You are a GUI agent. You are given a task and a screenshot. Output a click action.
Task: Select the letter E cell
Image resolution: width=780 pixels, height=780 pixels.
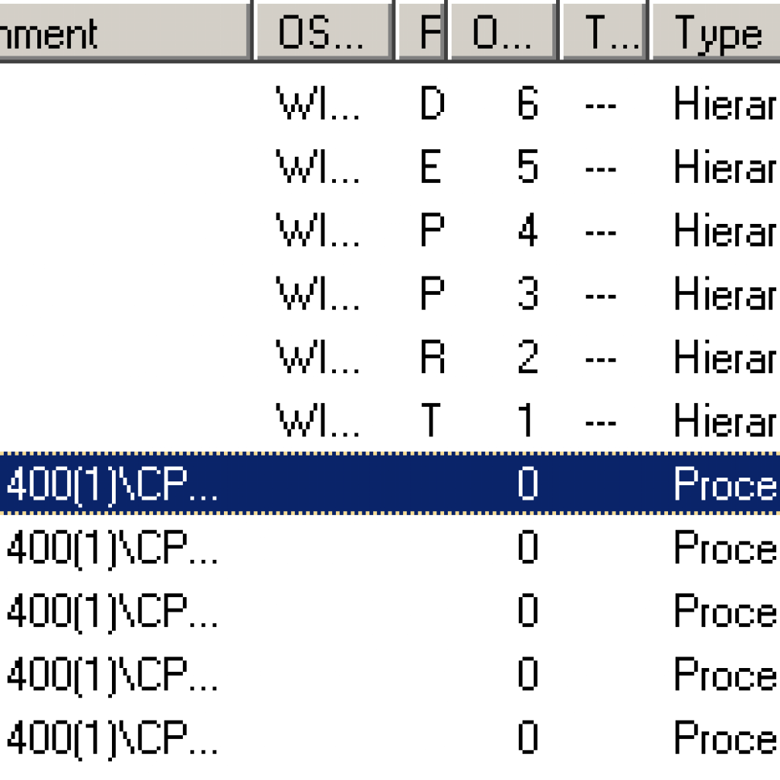[431, 166]
